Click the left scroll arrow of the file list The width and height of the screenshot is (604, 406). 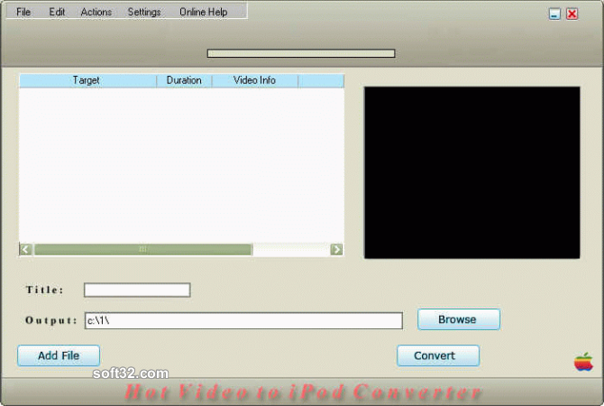[x=25, y=249]
